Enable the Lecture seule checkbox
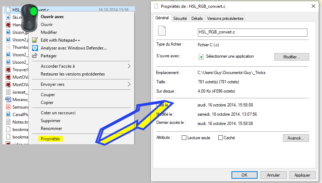322x183 pixels. coord(184,138)
